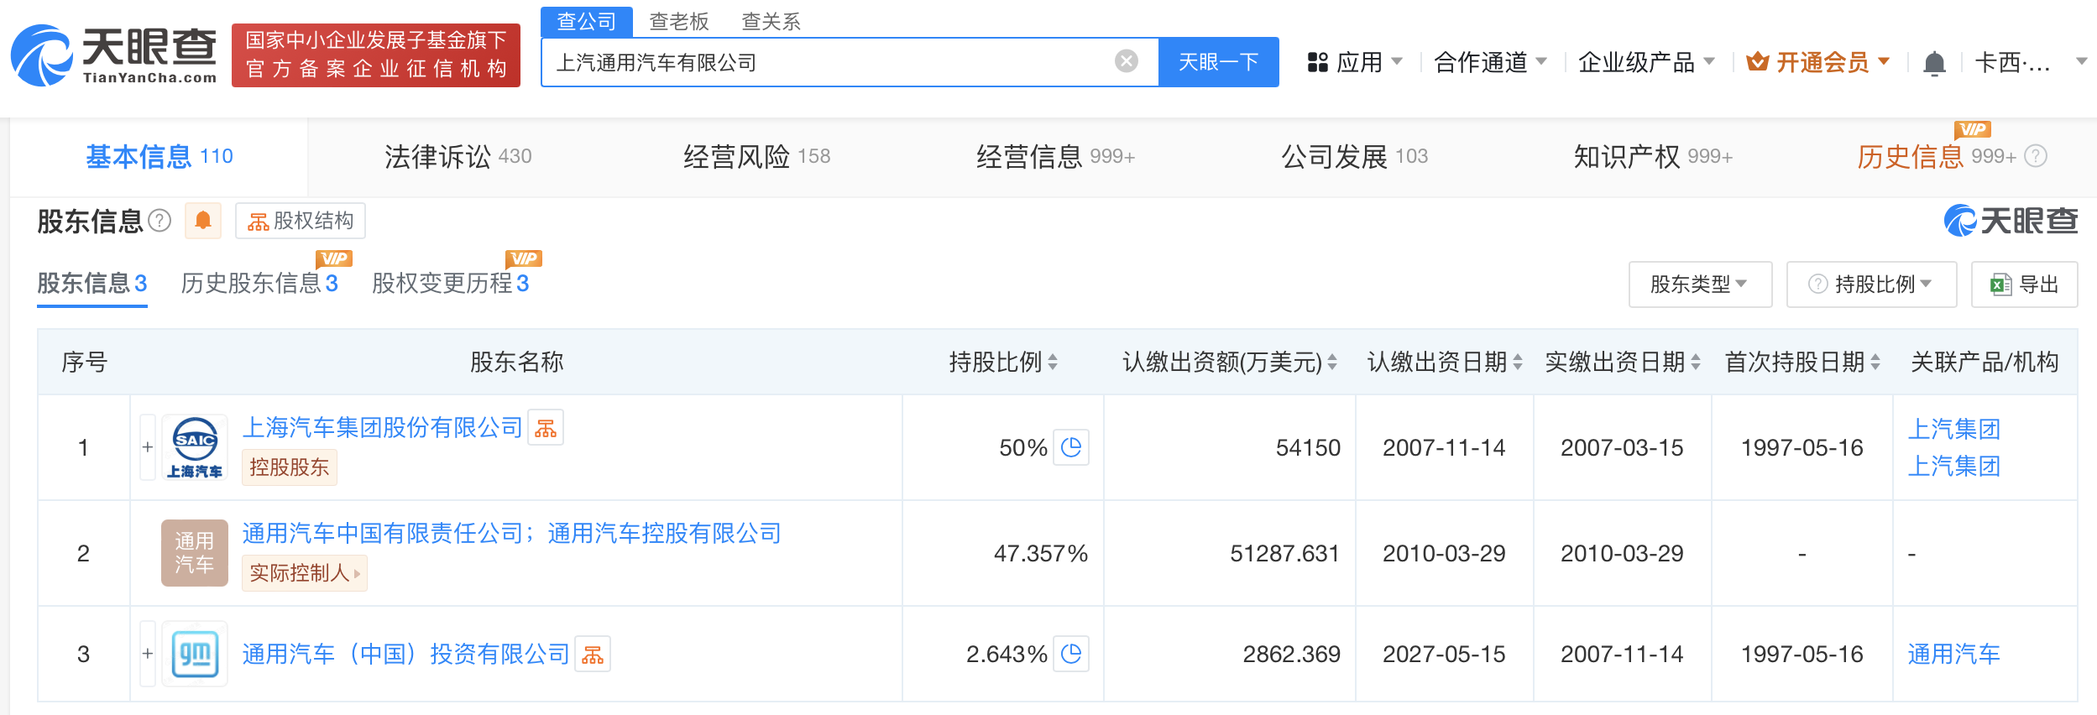The image size is (2097, 715).
Task: Select the 经营信息 999+ tab
Action: click(x=1055, y=156)
